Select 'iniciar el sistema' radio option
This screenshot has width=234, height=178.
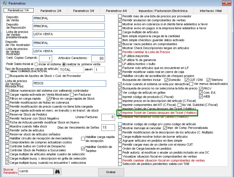[x=36, y=64]
